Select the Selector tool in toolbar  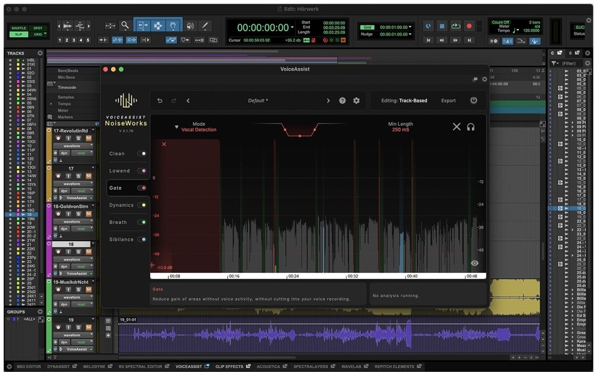point(157,26)
